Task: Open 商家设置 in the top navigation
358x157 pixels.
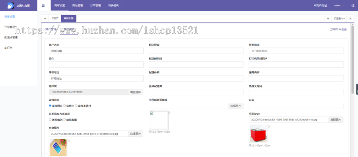Action: pos(60,6)
